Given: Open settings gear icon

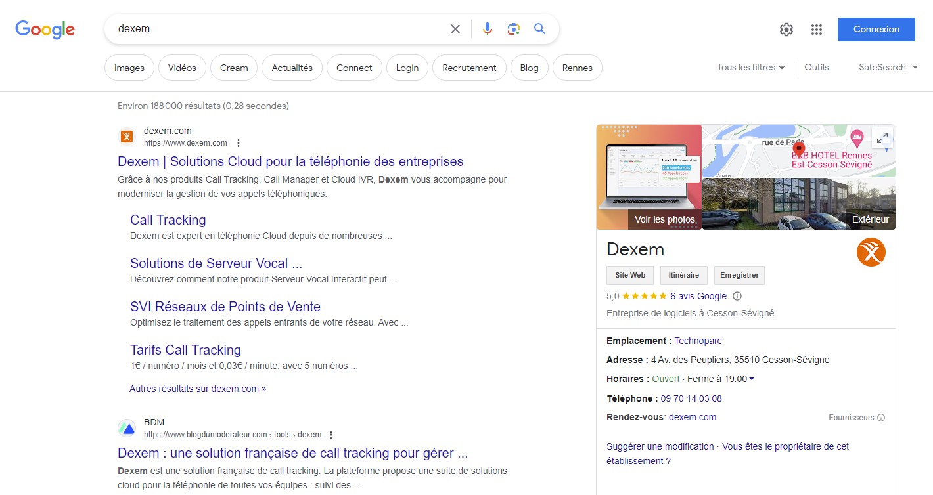Looking at the screenshot, I should tap(786, 30).
